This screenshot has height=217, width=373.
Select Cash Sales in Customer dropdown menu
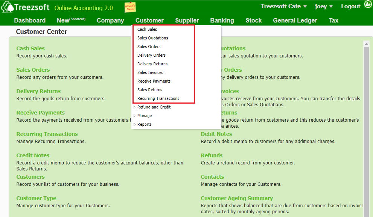point(147,29)
